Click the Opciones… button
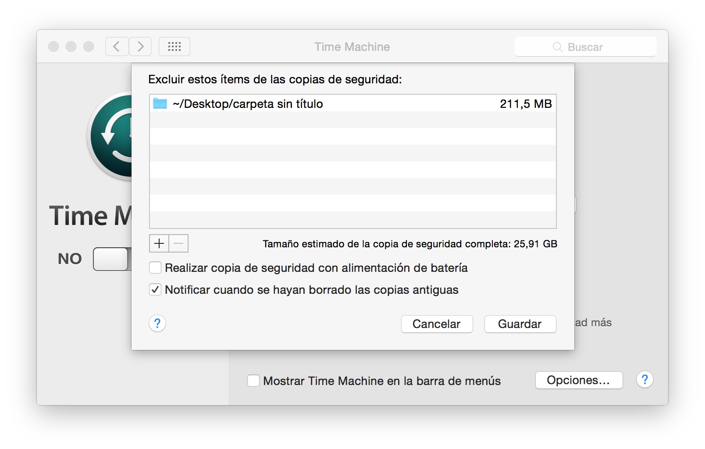Screen dimensions: 705x449 pos(579,380)
